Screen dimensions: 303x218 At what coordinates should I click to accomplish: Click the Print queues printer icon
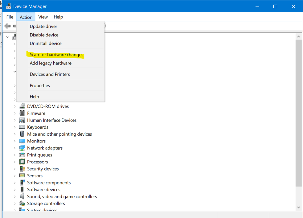pos(22,155)
